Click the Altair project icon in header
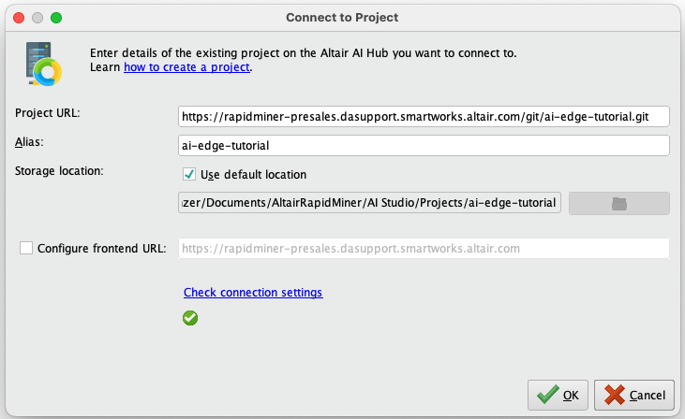 (41, 62)
